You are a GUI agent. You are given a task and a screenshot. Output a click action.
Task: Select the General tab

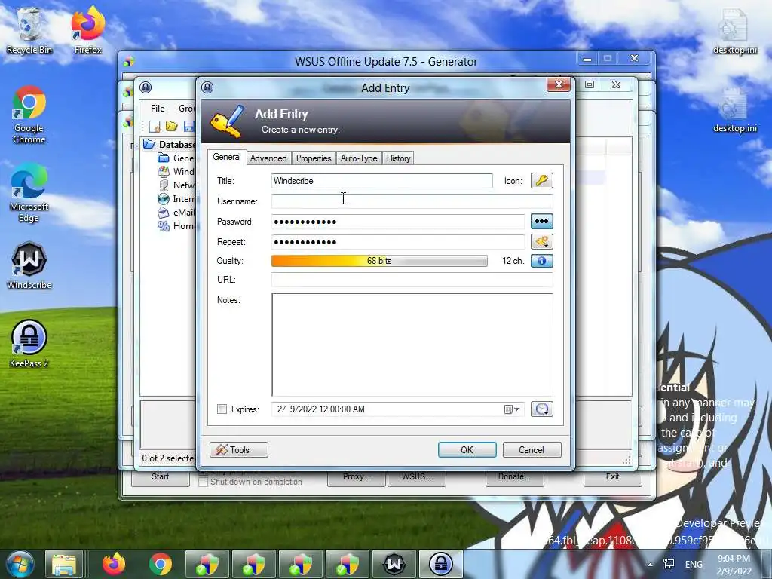point(226,157)
